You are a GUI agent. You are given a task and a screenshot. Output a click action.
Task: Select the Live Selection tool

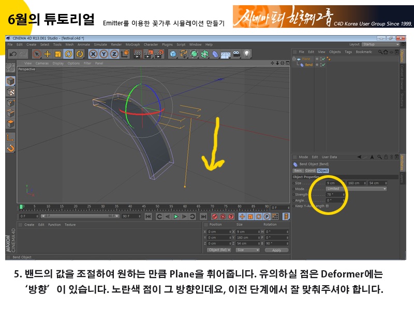(x=37, y=54)
